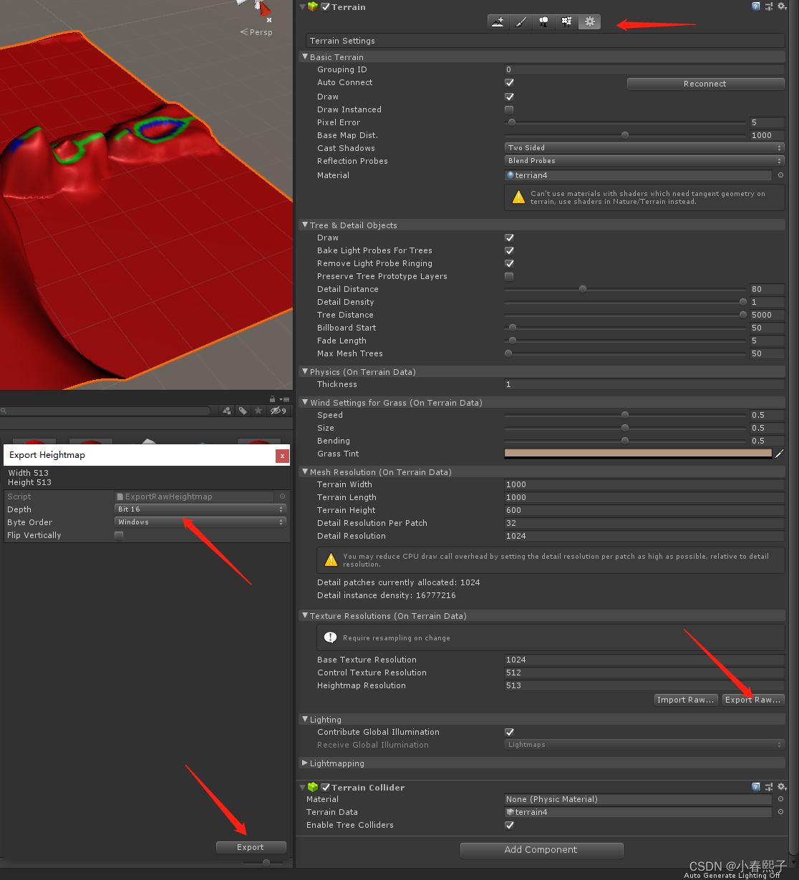Image resolution: width=799 pixels, height=880 pixels.
Task: Select the Paint Terrain brush tool
Action: (520, 21)
